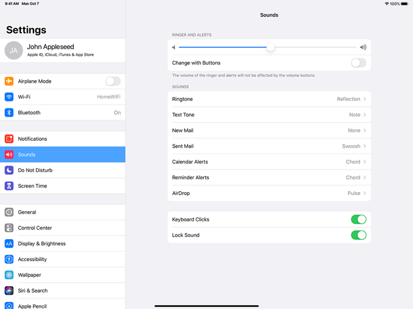Tap the Bluetooth icon in sidebar

9,112
